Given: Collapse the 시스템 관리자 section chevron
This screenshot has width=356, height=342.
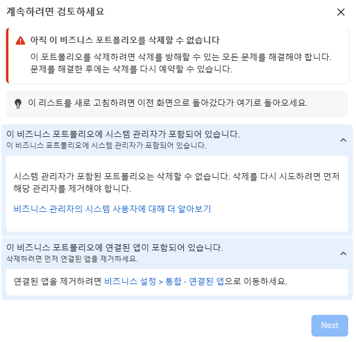Looking at the screenshot, I should (x=343, y=140).
